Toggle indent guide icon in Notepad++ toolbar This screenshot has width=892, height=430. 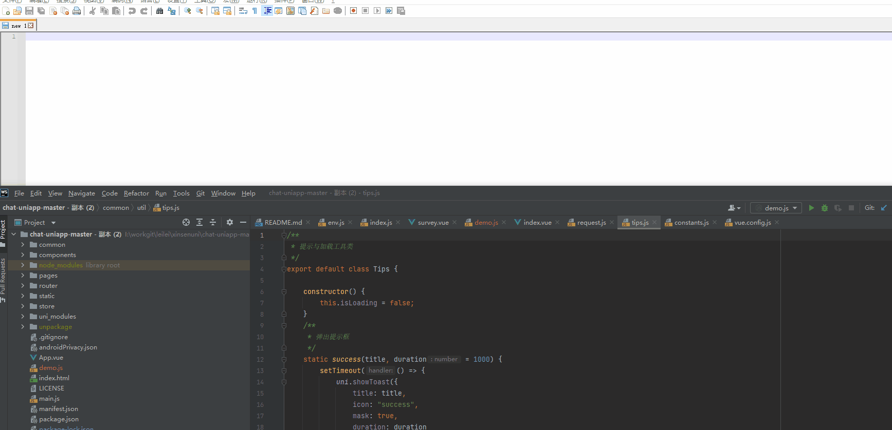point(267,11)
